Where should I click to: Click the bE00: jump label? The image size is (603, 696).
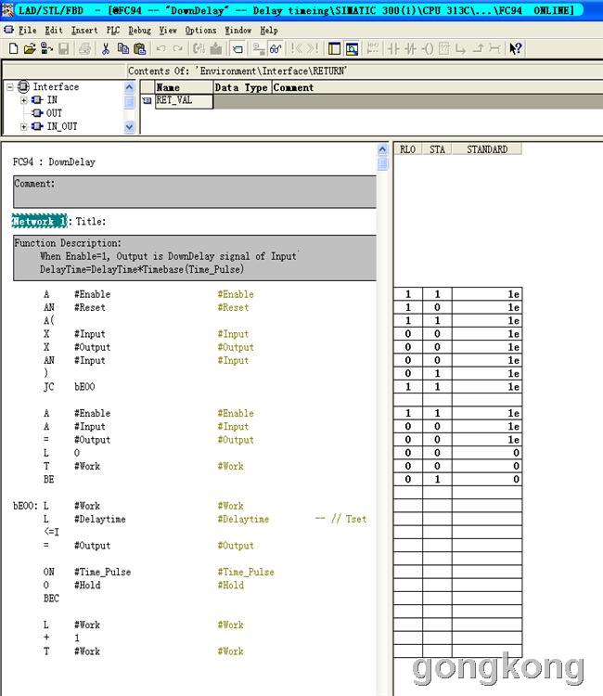pos(25,506)
